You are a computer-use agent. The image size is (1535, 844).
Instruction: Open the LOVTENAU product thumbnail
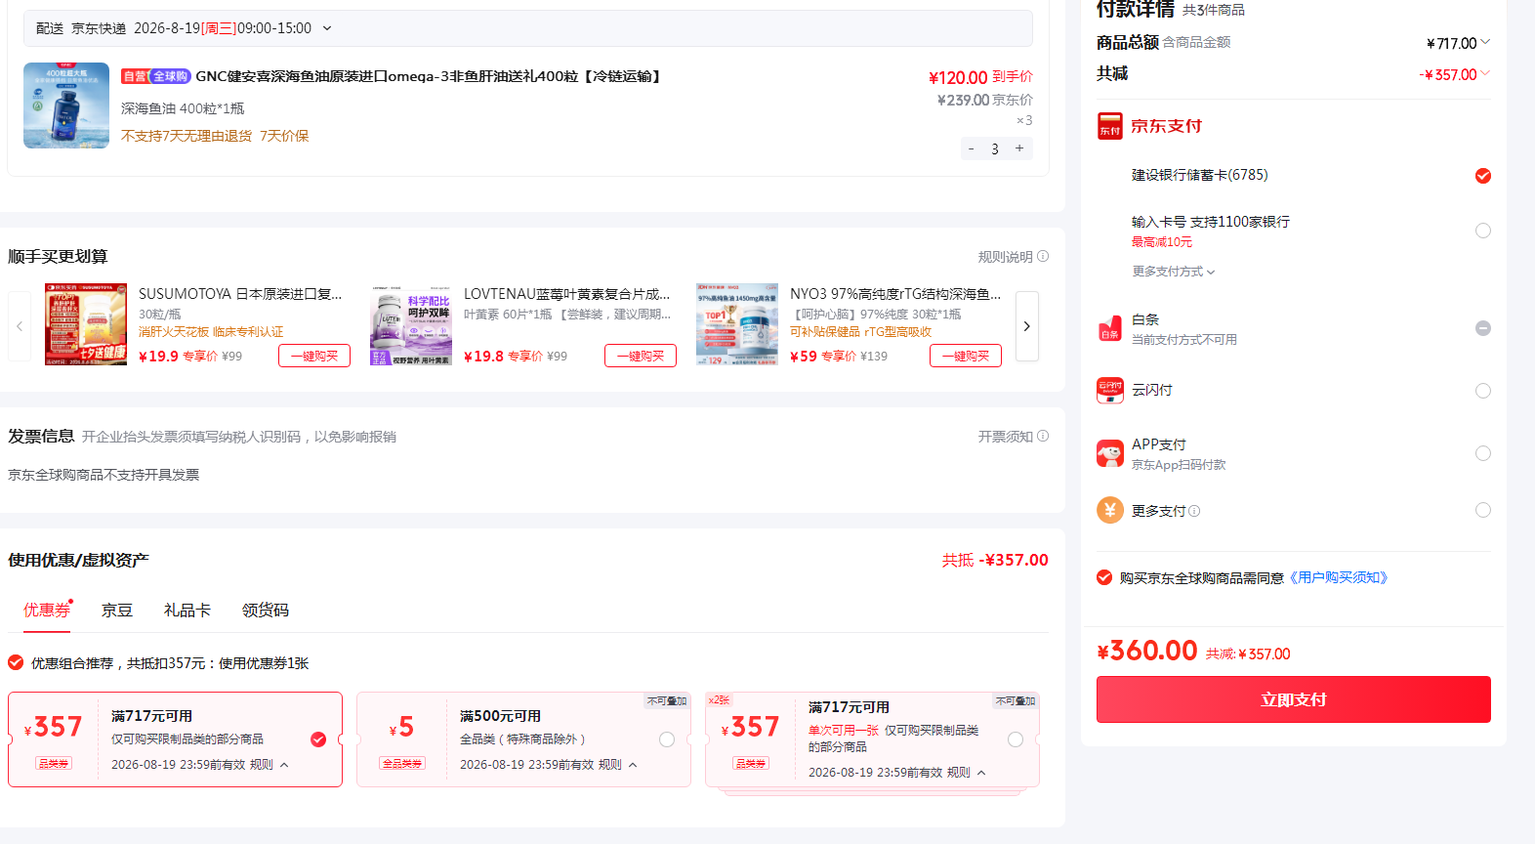(x=411, y=324)
